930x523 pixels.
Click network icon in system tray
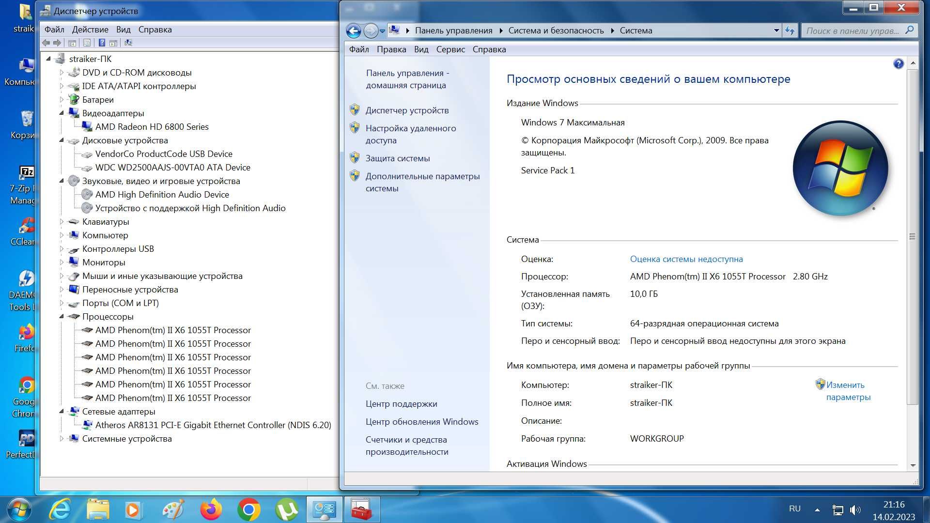tap(837, 510)
